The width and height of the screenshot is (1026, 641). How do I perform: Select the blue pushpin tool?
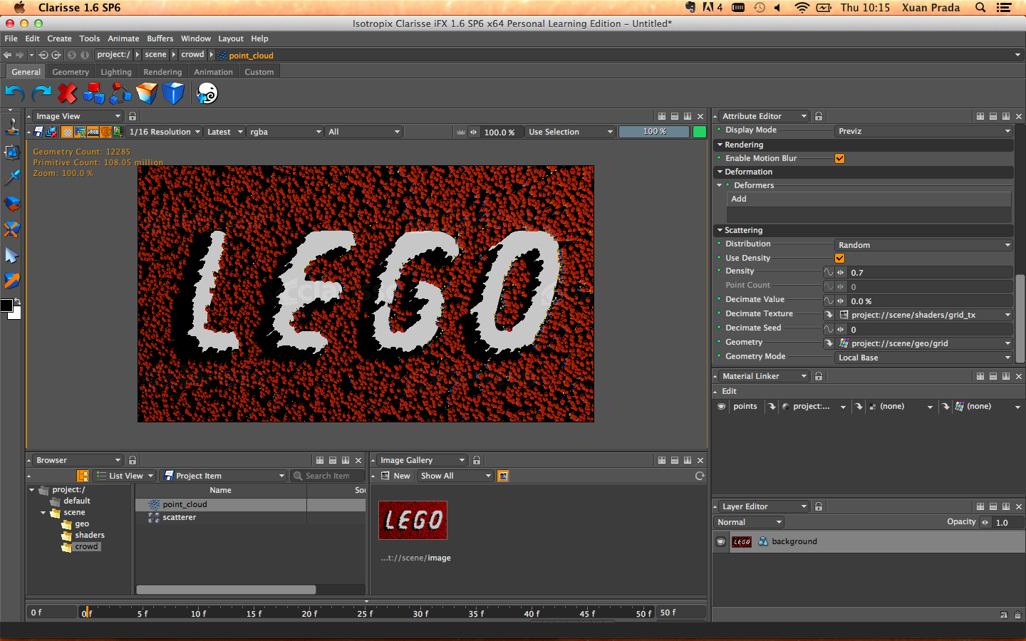point(12,177)
